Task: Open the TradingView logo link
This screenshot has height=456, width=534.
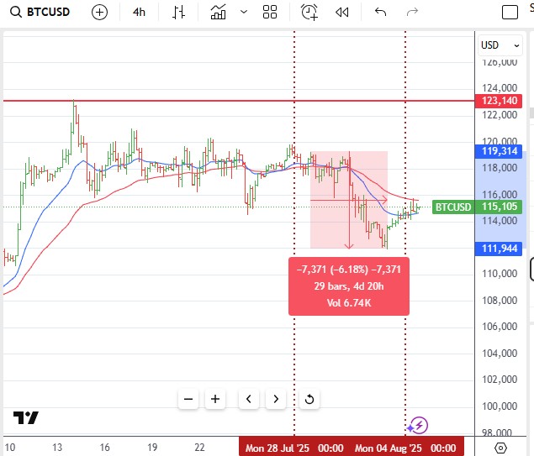Action: click(x=26, y=417)
